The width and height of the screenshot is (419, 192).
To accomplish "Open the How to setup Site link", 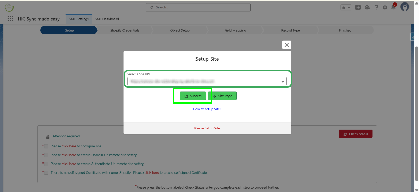I will [207, 109].
